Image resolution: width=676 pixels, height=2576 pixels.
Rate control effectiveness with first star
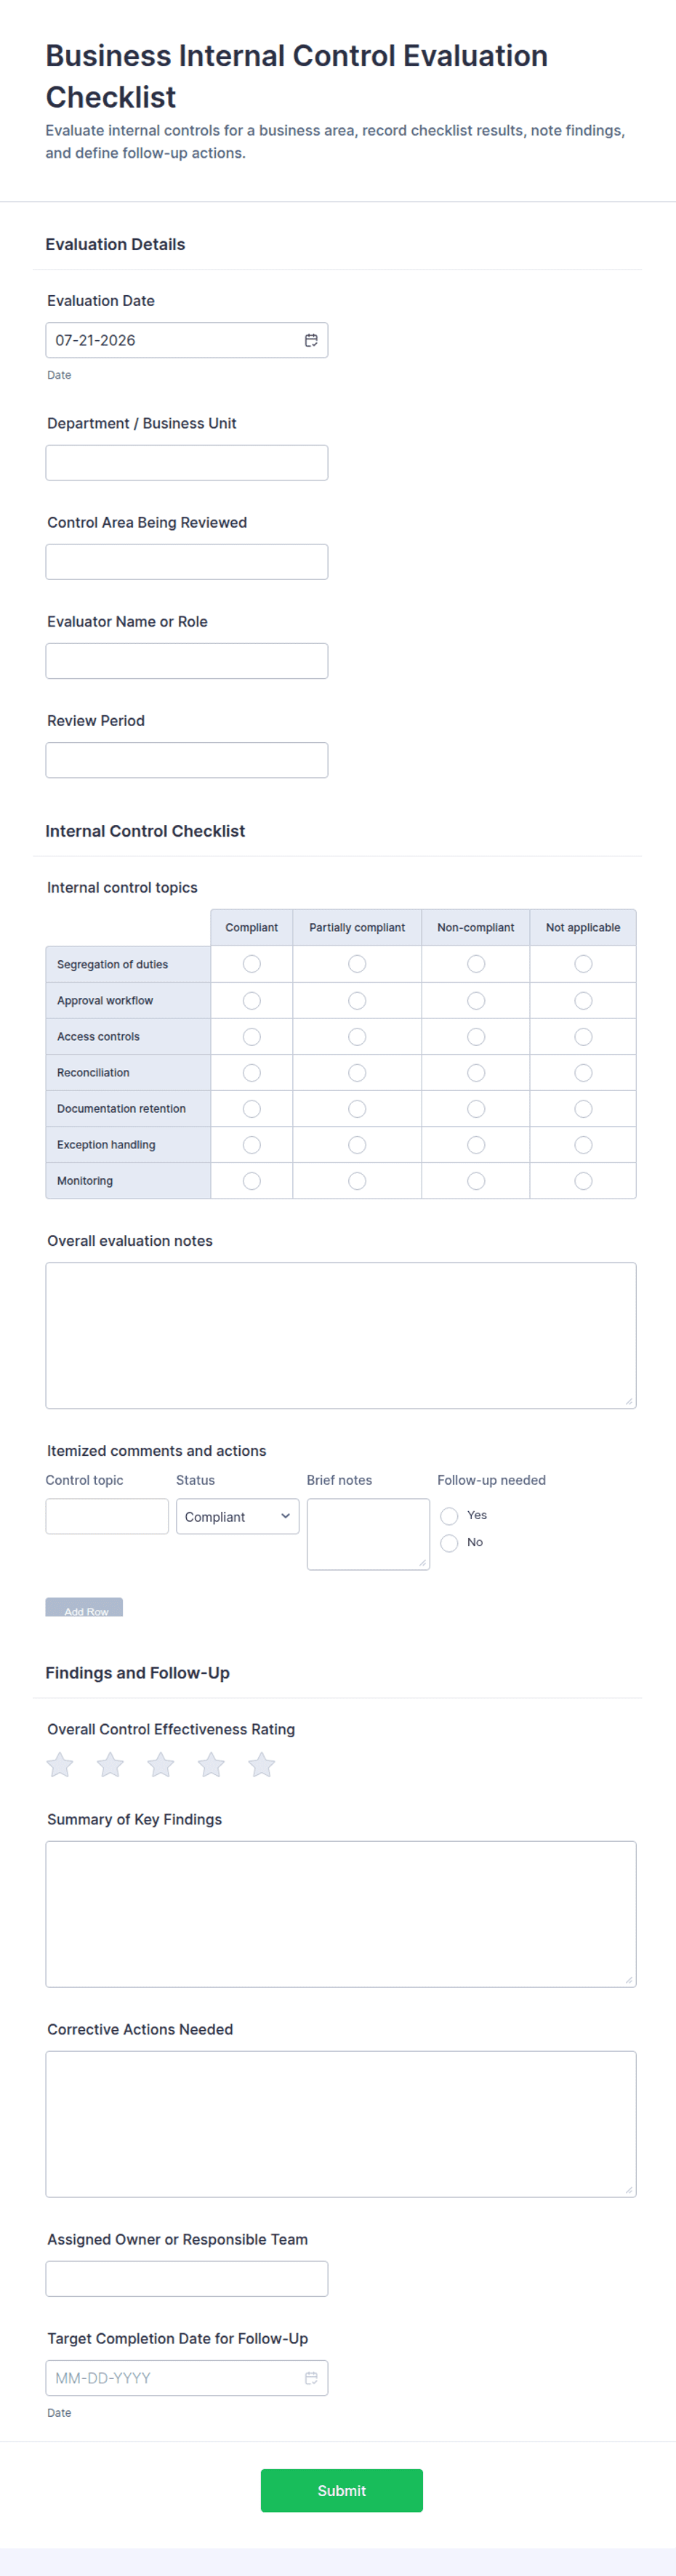click(60, 1765)
